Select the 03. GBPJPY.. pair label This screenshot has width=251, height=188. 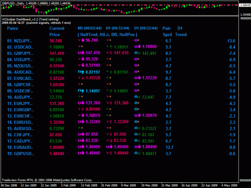pos(20,53)
